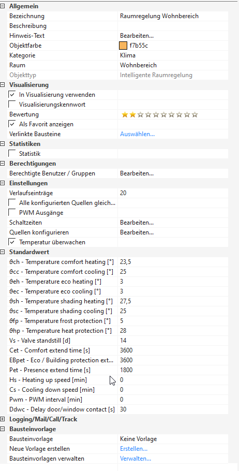Image resolution: width=239 pixels, height=471 pixels.
Task: Edit shading cooling temperature value
Action: [x=173, y=311]
